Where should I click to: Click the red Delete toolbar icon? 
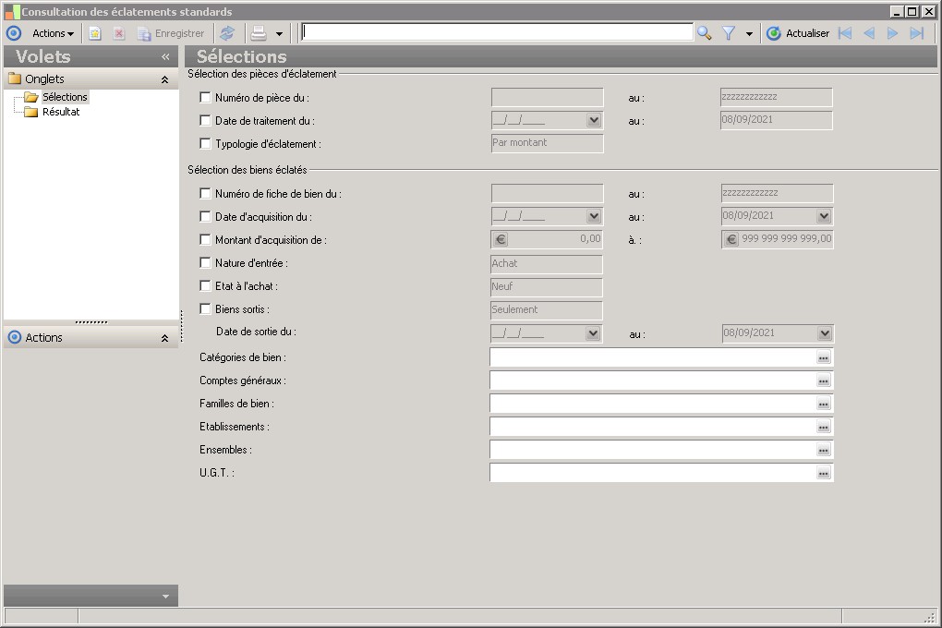point(119,33)
